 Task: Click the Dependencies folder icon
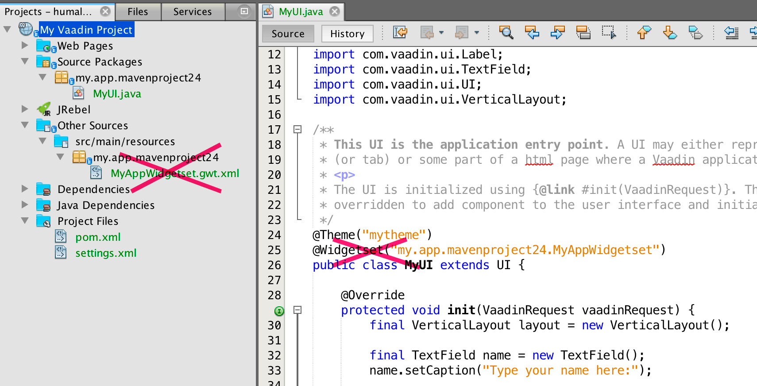click(x=44, y=189)
